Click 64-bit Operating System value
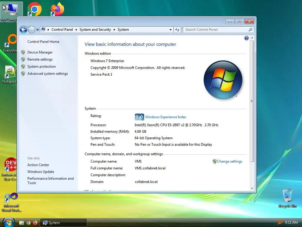This screenshot has width=302, height=227. tap(153, 138)
